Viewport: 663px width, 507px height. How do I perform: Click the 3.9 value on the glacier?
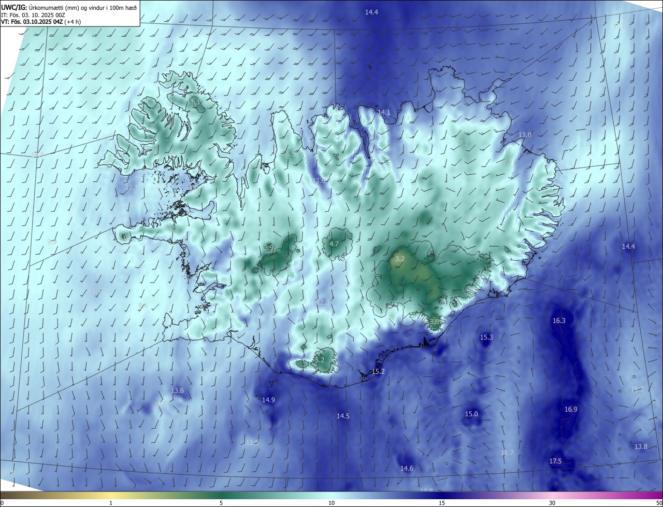[x=269, y=248]
